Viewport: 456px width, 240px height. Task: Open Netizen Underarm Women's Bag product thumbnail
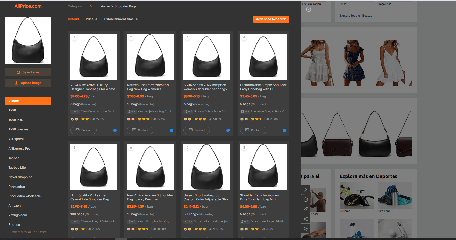(x=150, y=57)
